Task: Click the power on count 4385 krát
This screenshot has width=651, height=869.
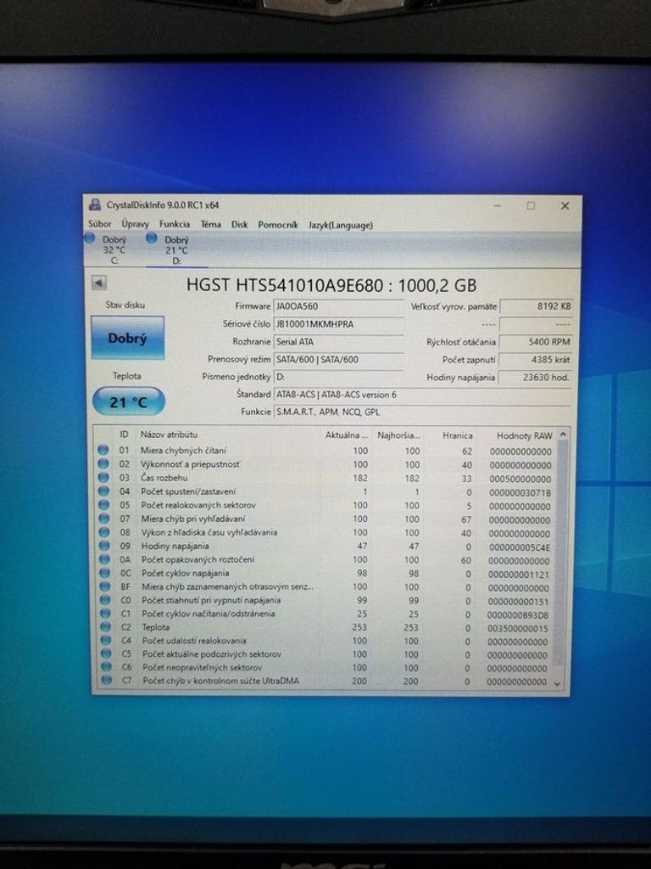Action: 536,359
